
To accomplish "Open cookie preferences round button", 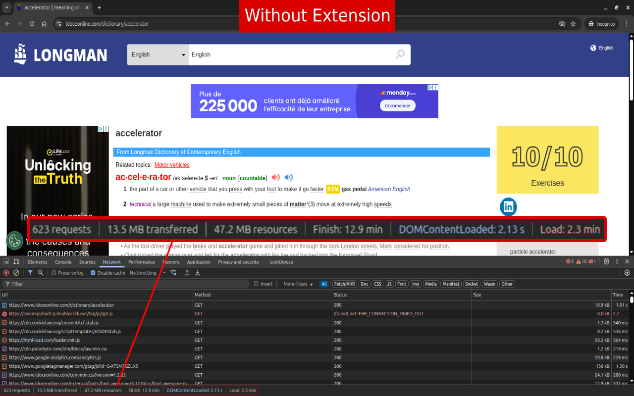I will 15,241.
